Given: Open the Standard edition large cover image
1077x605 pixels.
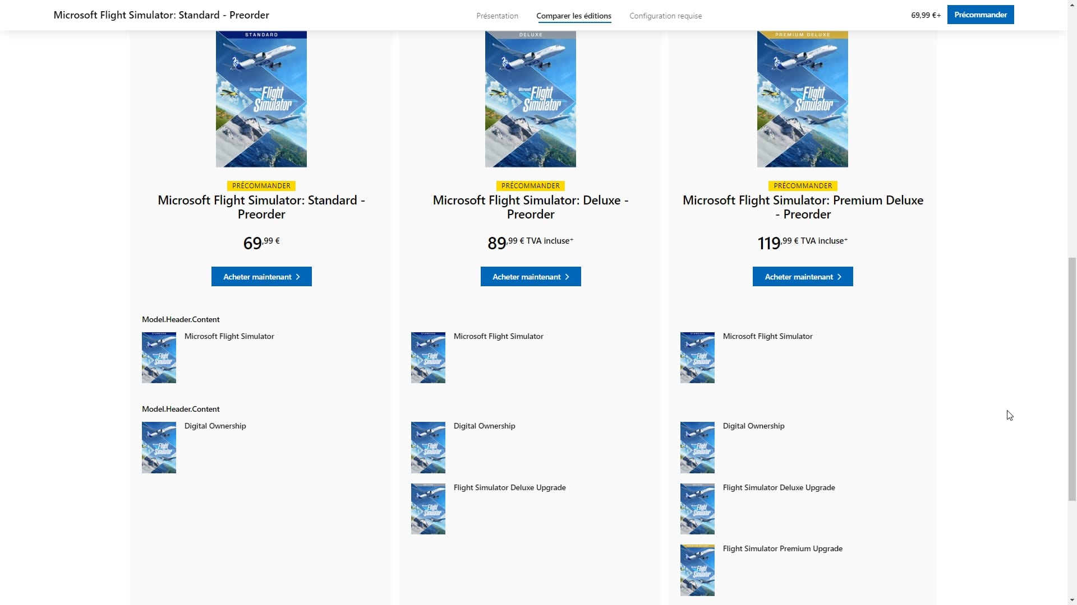Looking at the screenshot, I should tap(261, 99).
